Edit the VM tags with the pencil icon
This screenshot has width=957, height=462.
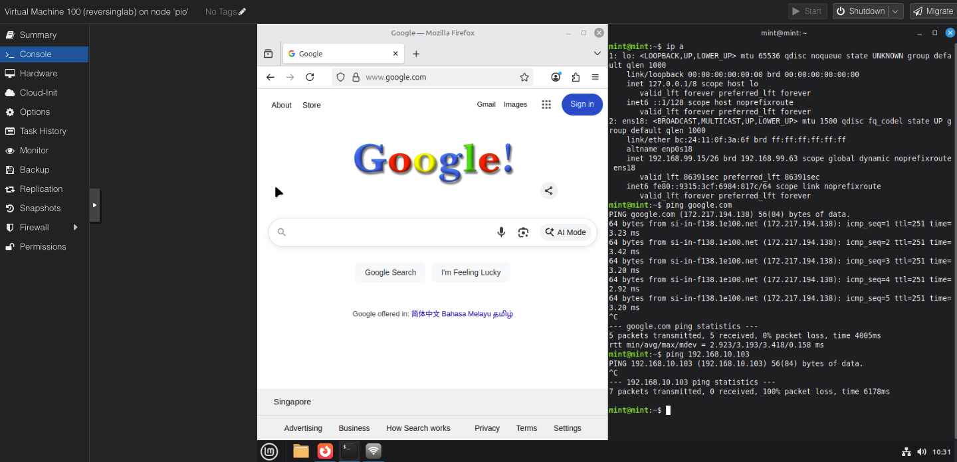[x=242, y=11]
